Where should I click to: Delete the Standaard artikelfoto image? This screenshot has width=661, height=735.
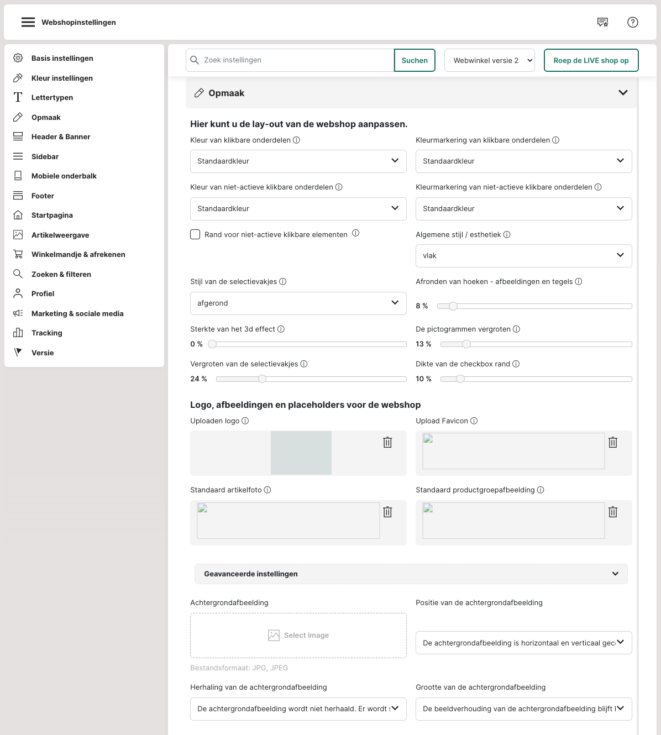click(x=387, y=512)
